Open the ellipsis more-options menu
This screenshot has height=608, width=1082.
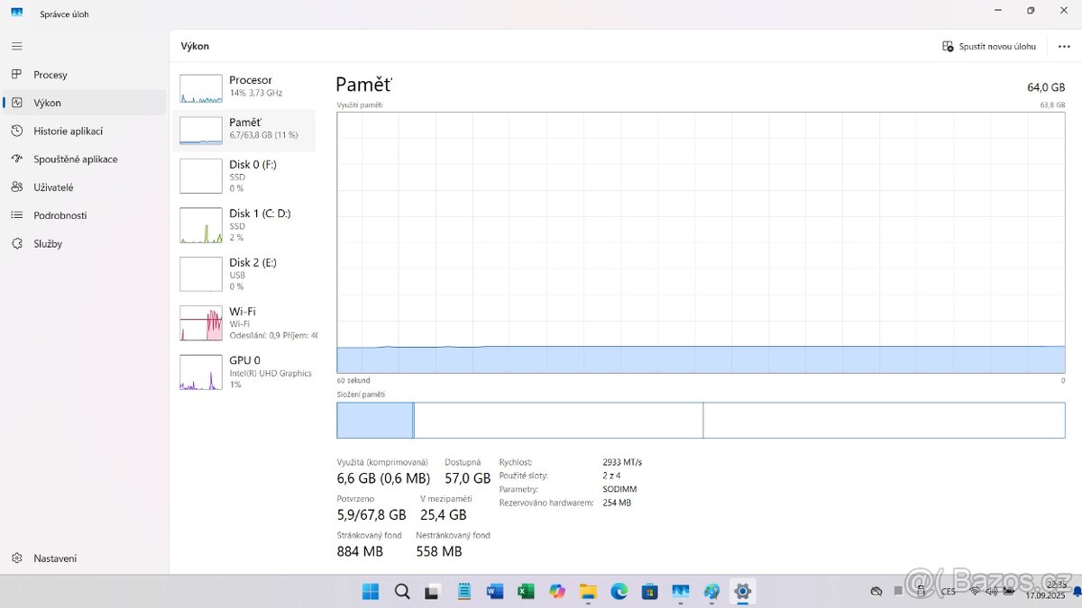coord(1063,46)
